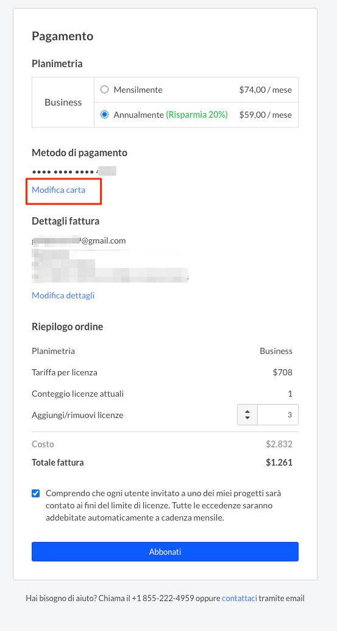Increase licenses with the stepper up arrow
Viewport: 337px width, 631px height.
247,411
